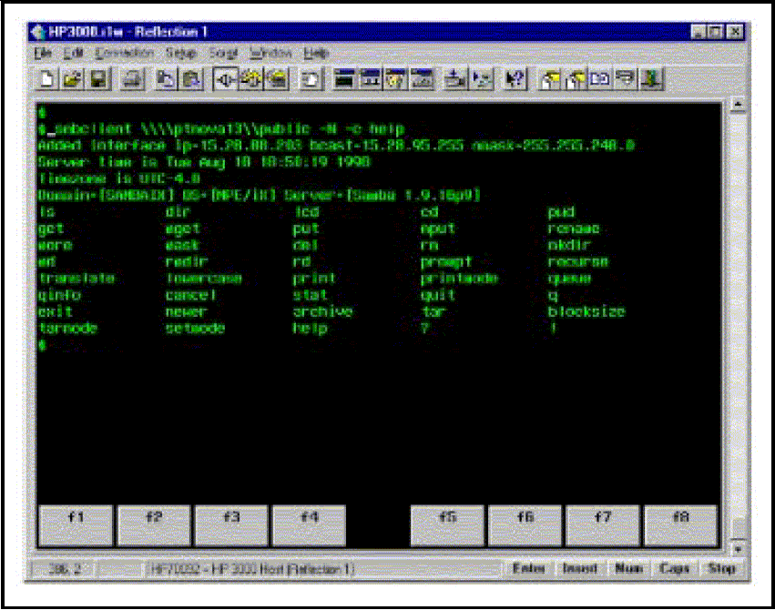
Task: Click the 'qinfo' command in terminal output
Action: 59,295
